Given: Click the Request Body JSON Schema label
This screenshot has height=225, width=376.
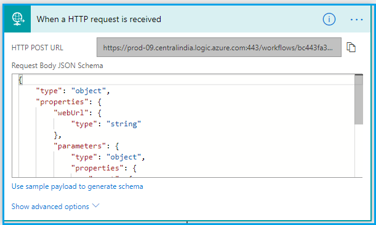Looking at the screenshot, I should [57, 66].
